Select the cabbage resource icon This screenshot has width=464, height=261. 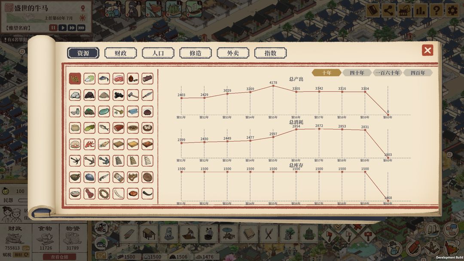(89, 79)
